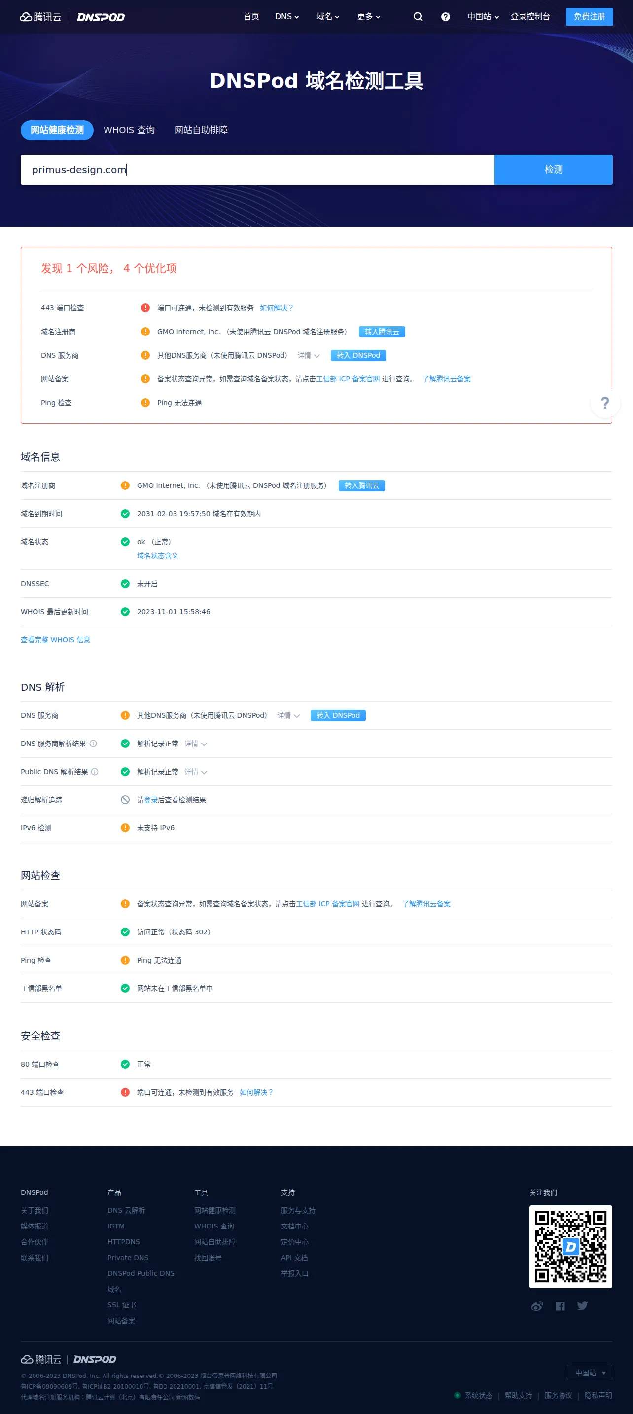Open the Facebook icon in footer

(x=560, y=1306)
